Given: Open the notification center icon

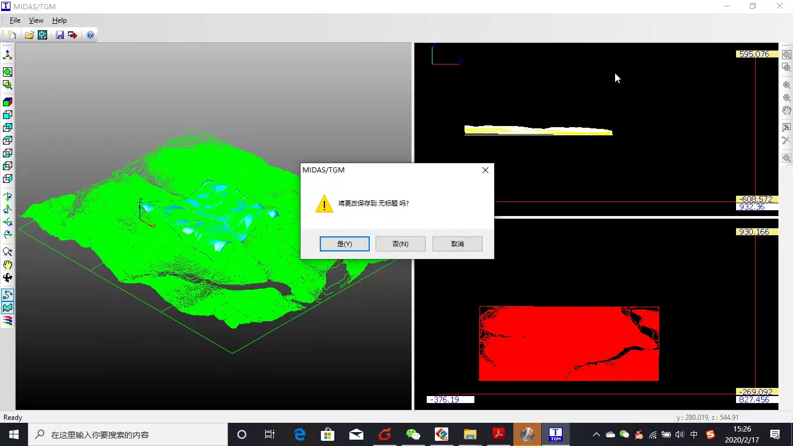Looking at the screenshot, I should 775,434.
